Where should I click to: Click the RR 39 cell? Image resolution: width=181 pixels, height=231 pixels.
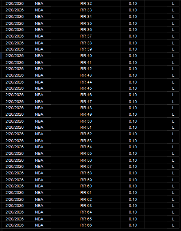[x=86, y=49]
